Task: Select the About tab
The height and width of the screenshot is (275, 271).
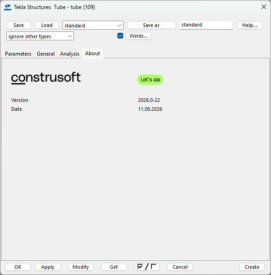Action: [92, 53]
